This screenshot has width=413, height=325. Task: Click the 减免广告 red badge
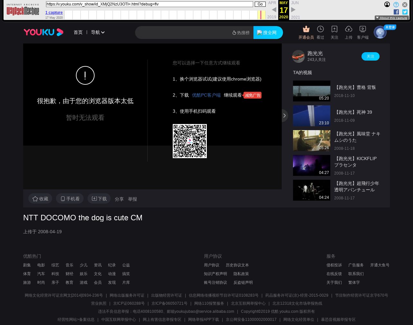[x=252, y=95]
